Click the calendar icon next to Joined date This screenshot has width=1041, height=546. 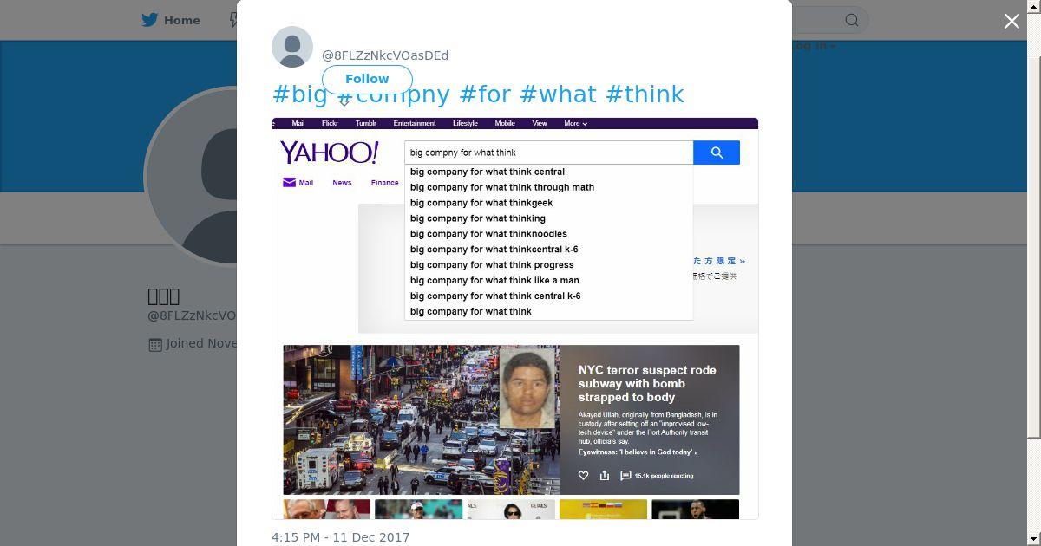[x=155, y=344]
